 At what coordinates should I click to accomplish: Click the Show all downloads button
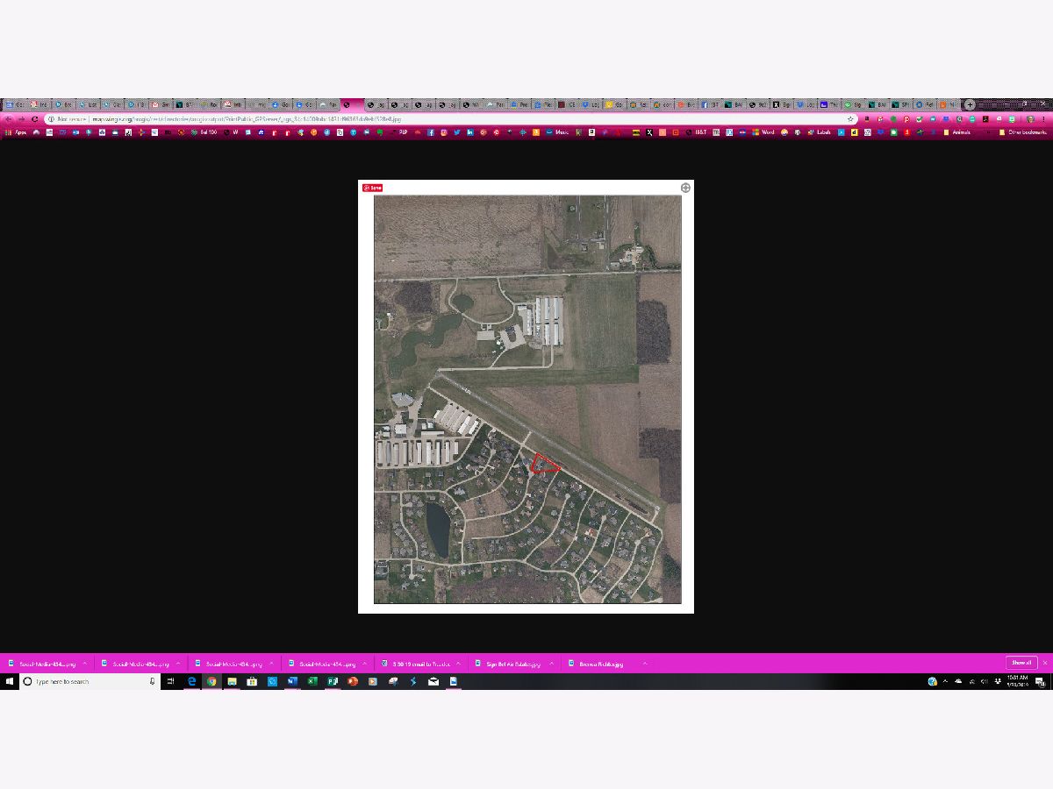point(1021,663)
